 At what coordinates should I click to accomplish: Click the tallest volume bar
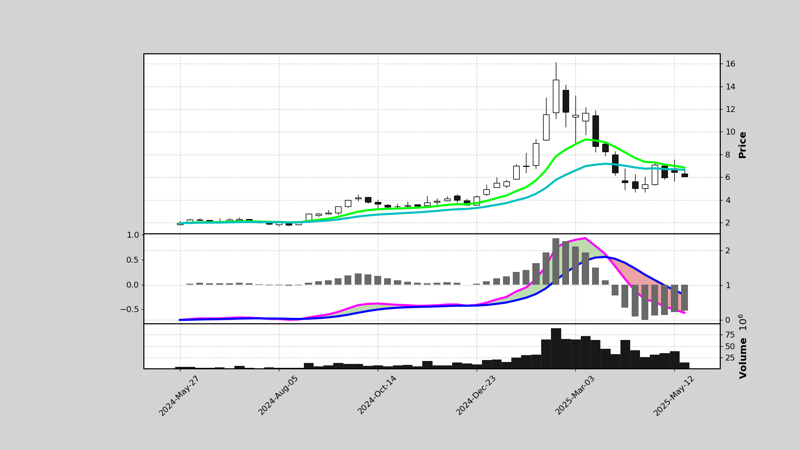(556, 348)
